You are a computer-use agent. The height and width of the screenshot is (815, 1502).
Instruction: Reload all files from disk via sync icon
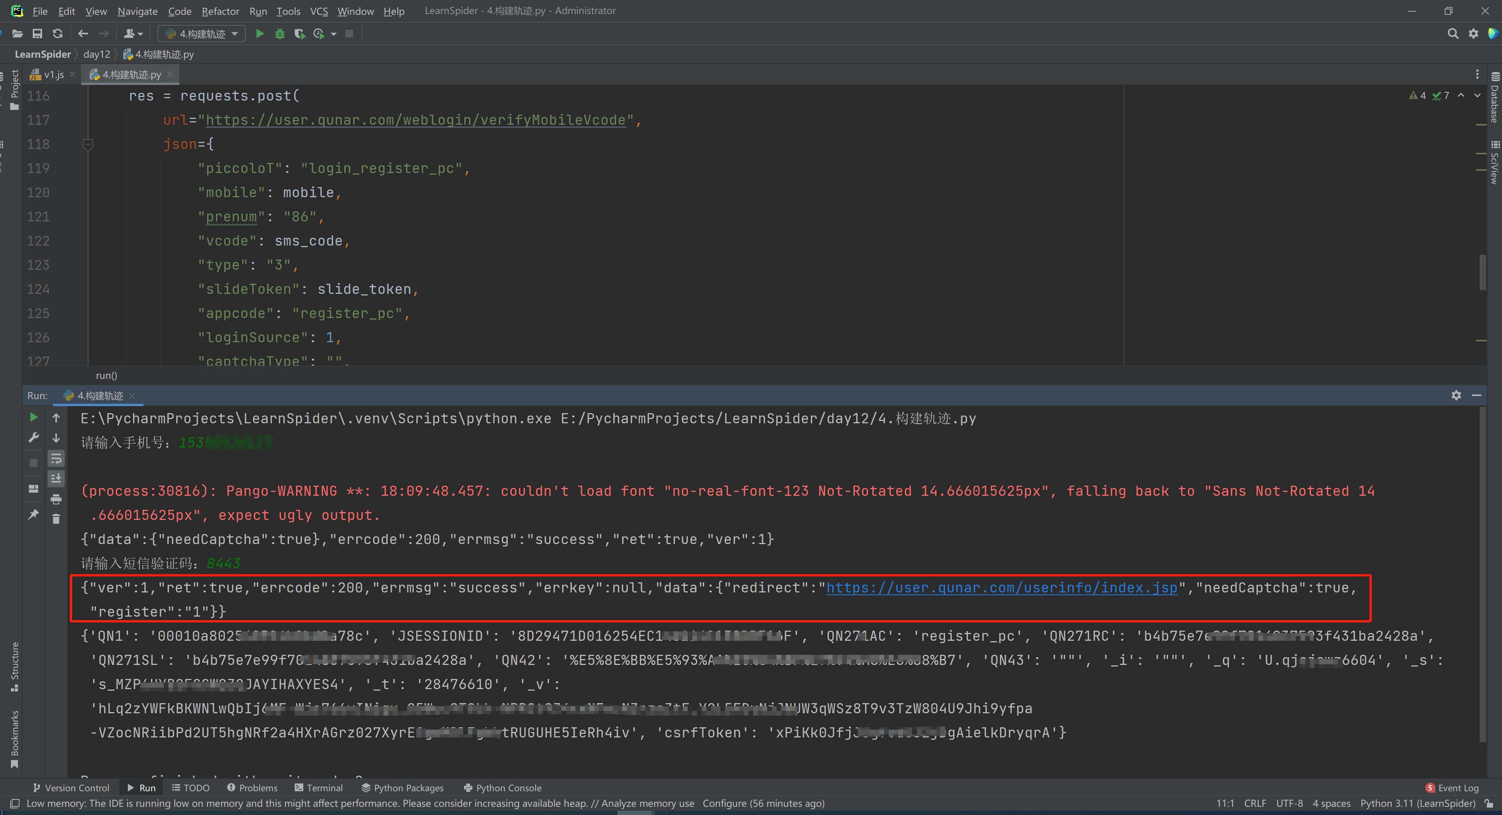click(57, 34)
